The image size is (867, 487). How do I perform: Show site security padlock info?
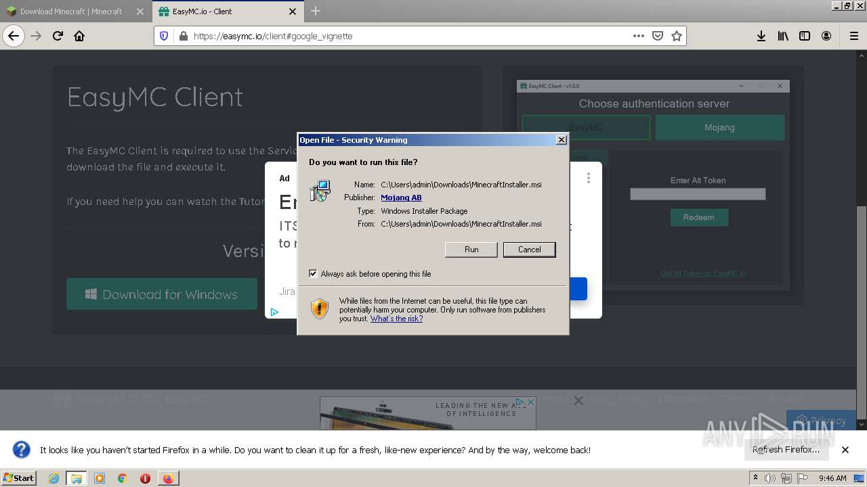coord(183,36)
